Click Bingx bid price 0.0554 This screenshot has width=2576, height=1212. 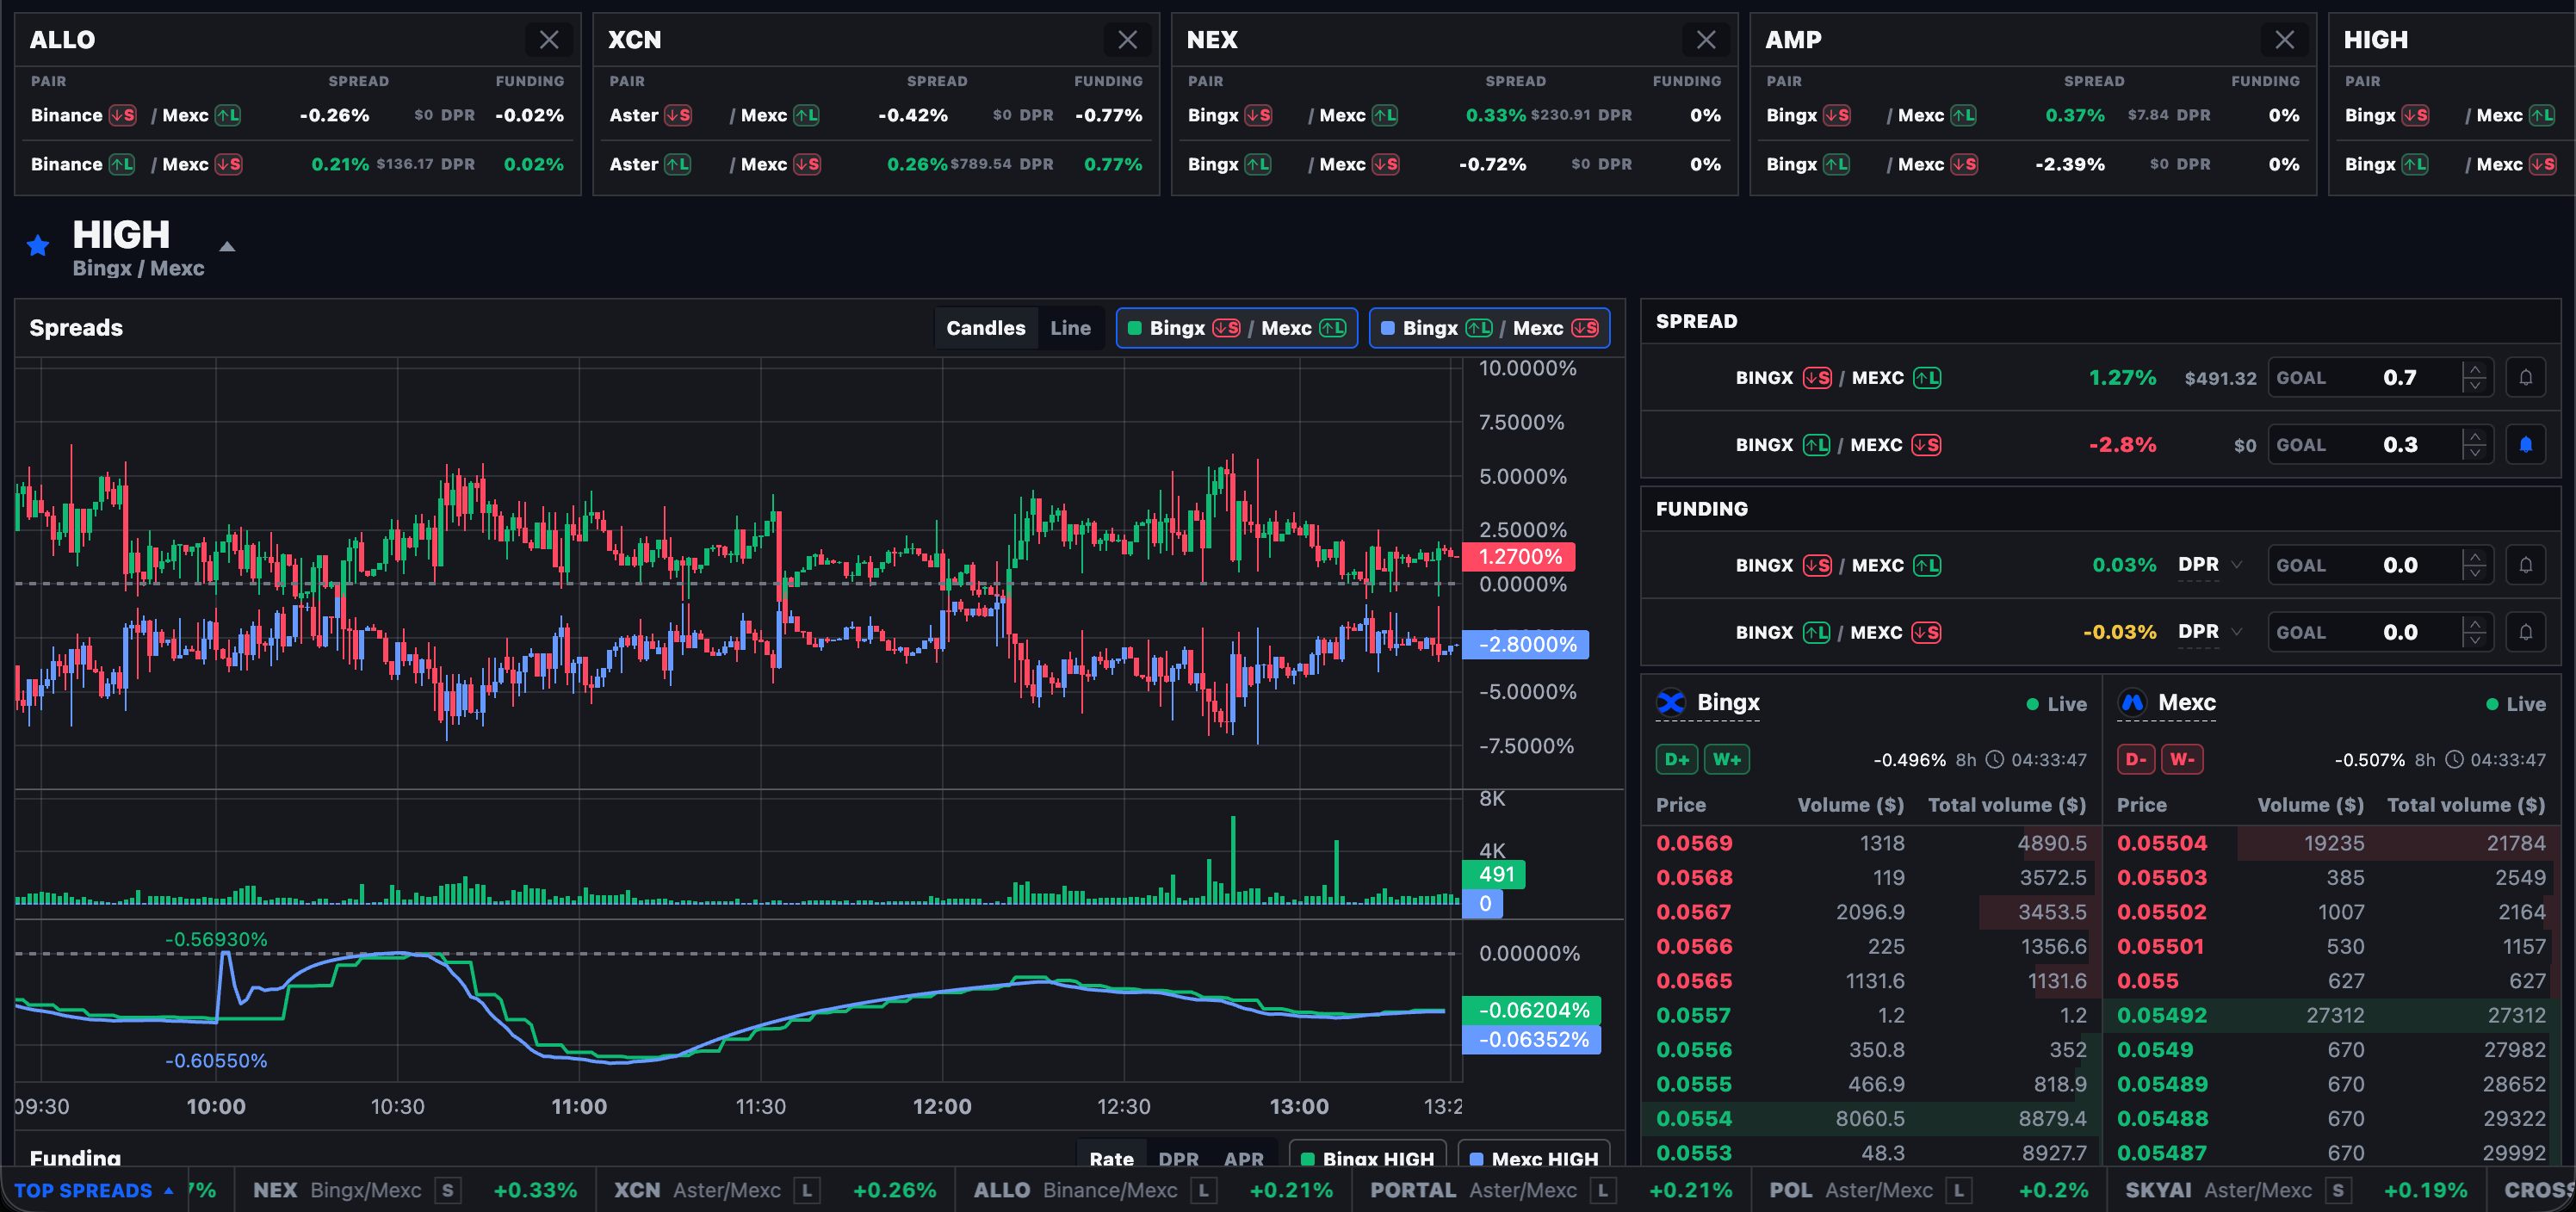(x=1693, y=1119)
